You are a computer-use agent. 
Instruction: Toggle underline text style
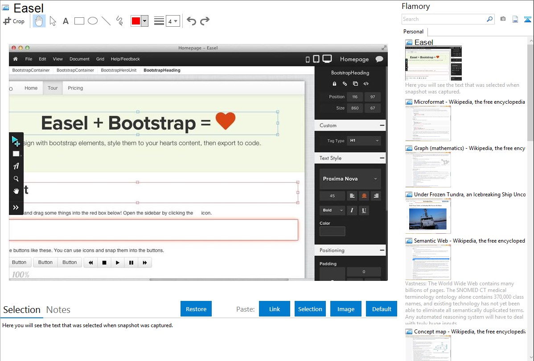point(364,210)
